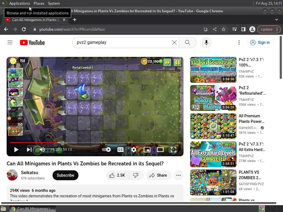The image size is (283, 212).
Task: Open PvZ 2 "Reflourished" title link
Action: pos(252,91)
